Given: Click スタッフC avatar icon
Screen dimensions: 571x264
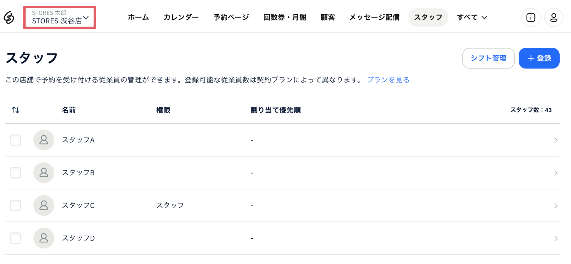Looking at the screenshot, I should point(44,205).
